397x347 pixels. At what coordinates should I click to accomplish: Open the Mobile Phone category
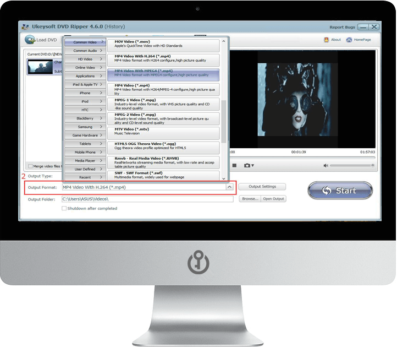[x=85, y=152]
